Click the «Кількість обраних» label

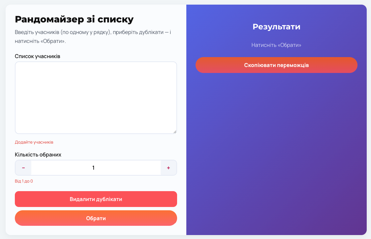[38, 154]
